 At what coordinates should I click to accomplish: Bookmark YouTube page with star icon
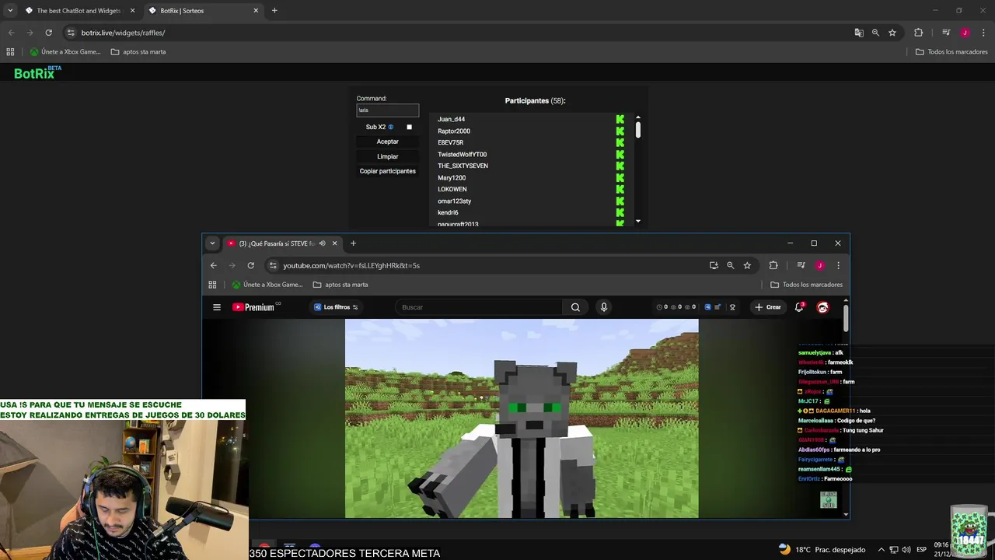tap(747, 265)
